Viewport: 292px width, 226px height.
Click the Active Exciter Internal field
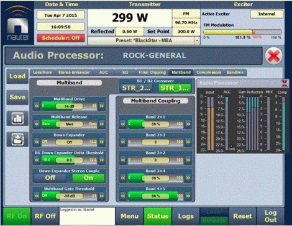click(267, 14)
